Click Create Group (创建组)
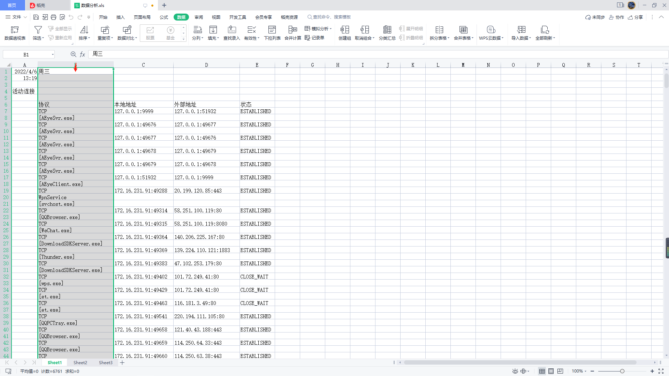This screenshot has height=376, width=669. (x=344, y=33)
